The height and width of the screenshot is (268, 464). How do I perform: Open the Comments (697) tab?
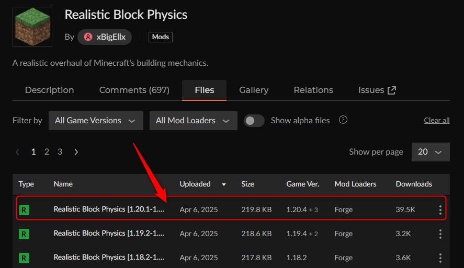point(134,90)
